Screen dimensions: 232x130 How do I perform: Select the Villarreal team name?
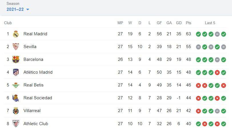tap(32, 111)
